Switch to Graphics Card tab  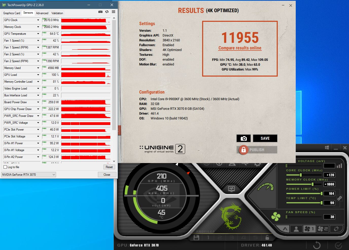coord(11,13)
